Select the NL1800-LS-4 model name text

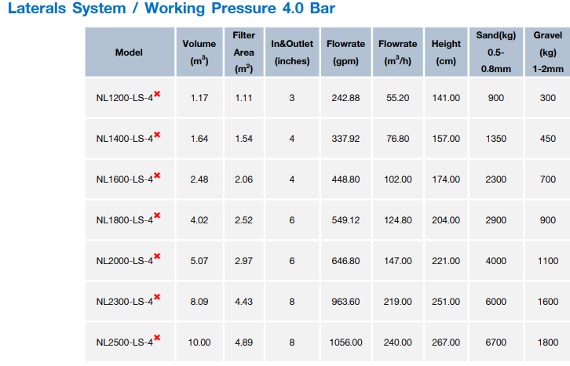(124, 221)
